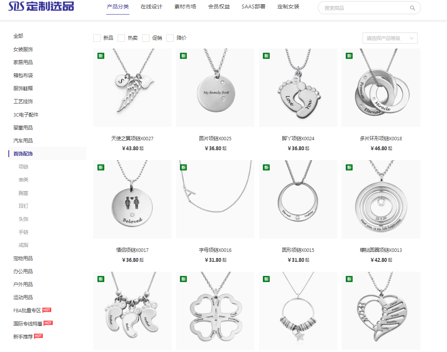Click the SDS 定制选品 logo

(41, 6)
